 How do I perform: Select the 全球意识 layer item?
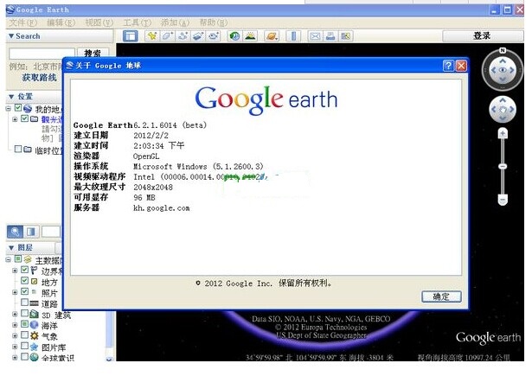click(58, 358)
